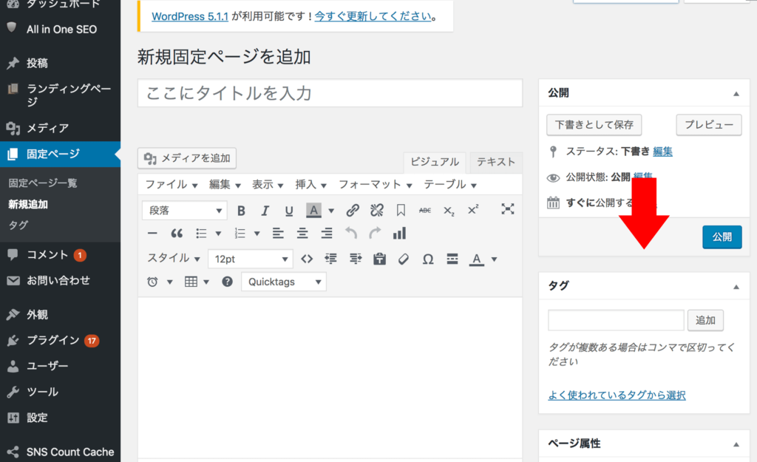This screenshot has width=757, height=462.
Task: Increase indent
Action: click(x=356, y=259)
